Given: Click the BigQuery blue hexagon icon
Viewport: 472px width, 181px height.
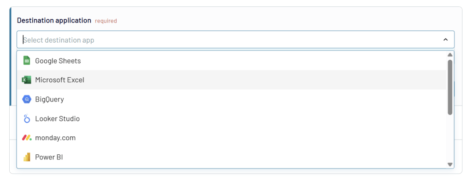Looking at the screenshot, I should pos(27,99).
